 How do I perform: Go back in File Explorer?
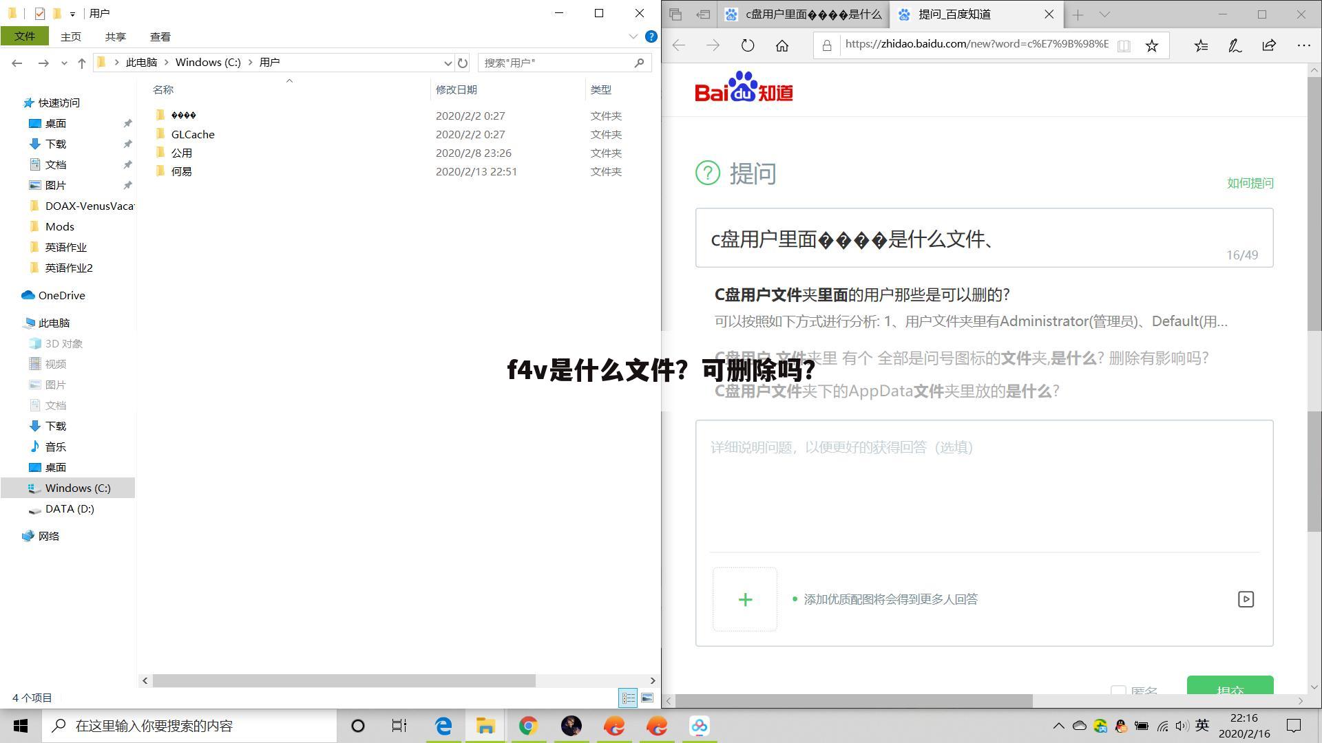click(x=17, y=63)
